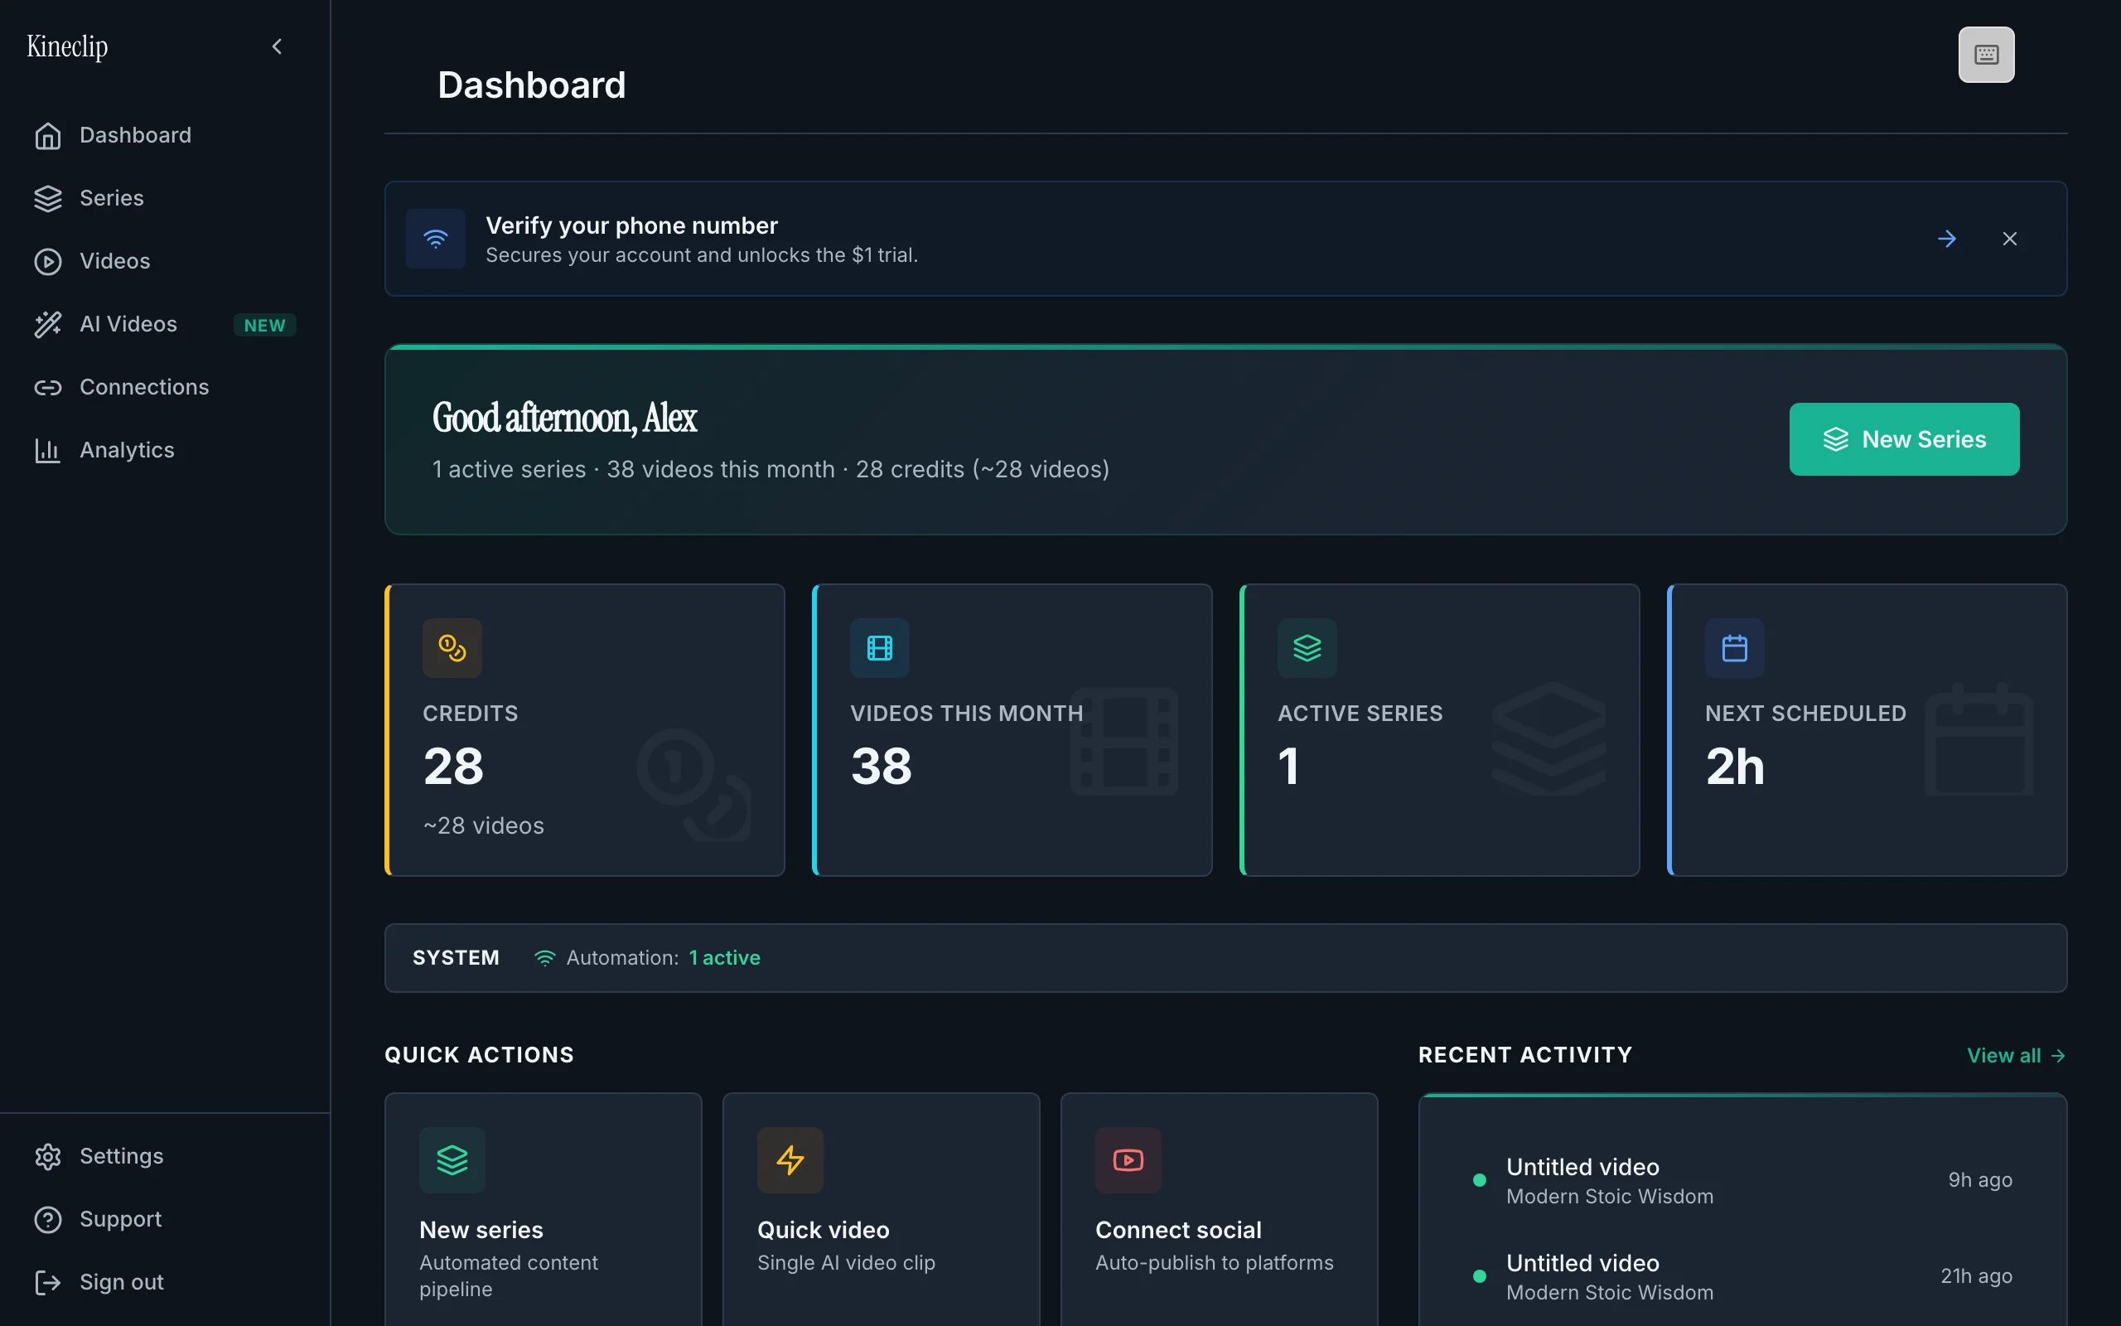Dismiss the verify phone number banner
Screen dimensions: 2121x1326
(2010, 239)
